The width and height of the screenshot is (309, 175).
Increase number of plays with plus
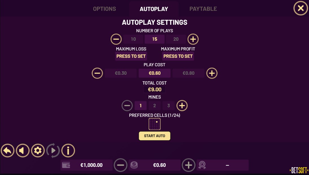click(193, 39)
